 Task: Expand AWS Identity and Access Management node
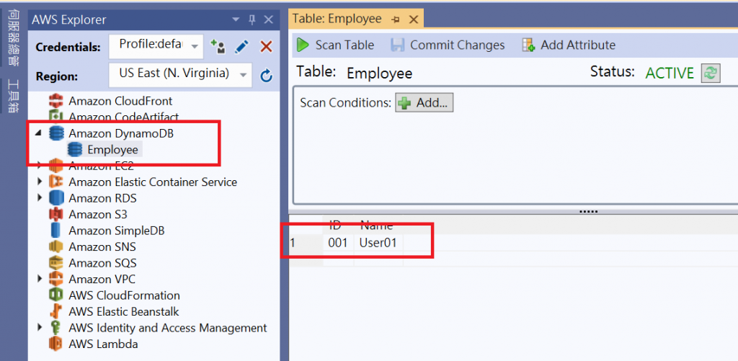pyautogui.click(x=40, y=328)
